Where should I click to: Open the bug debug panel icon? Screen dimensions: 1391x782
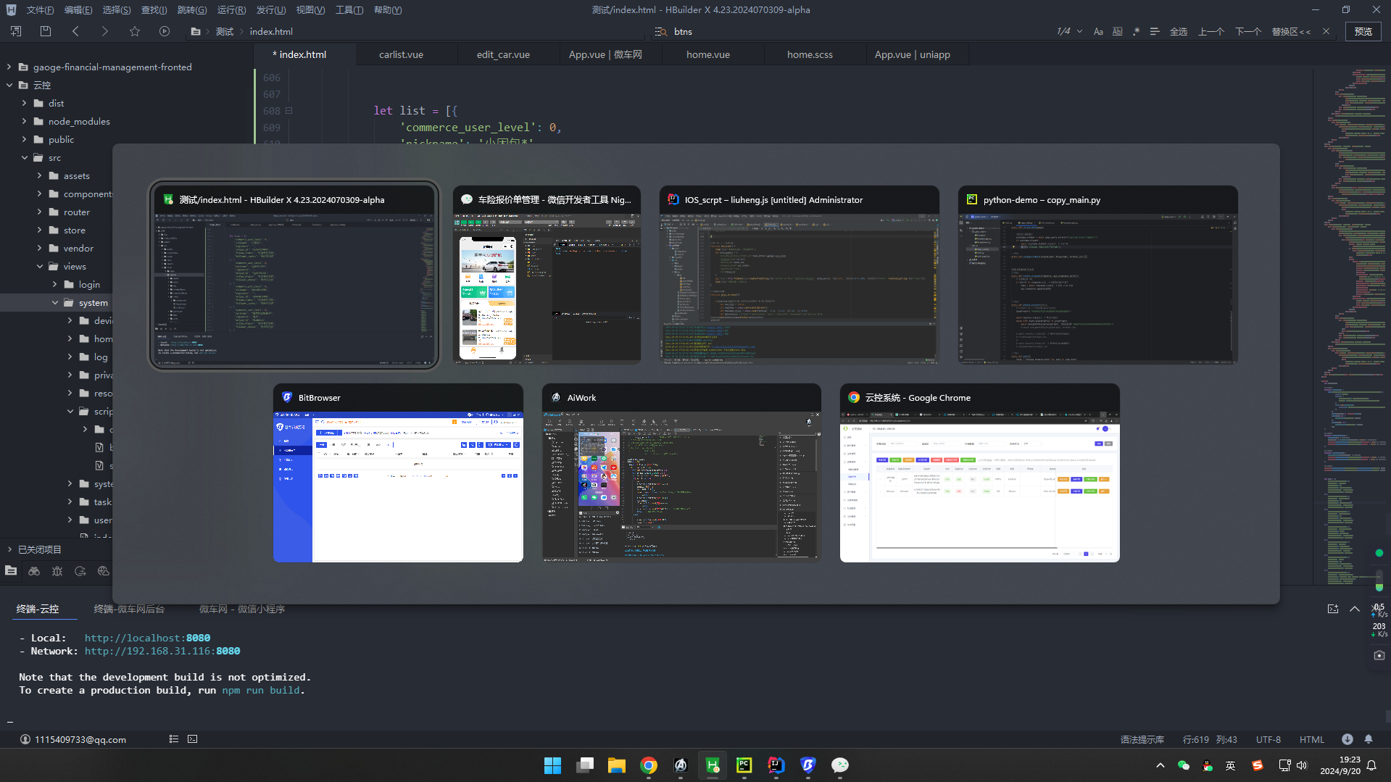pos(57,571)
